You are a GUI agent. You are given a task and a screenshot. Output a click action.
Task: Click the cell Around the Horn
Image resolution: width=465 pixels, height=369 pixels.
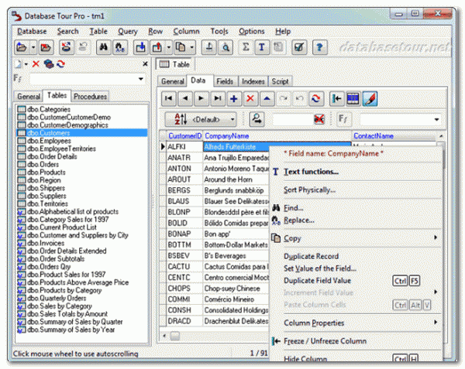[236, 179]
